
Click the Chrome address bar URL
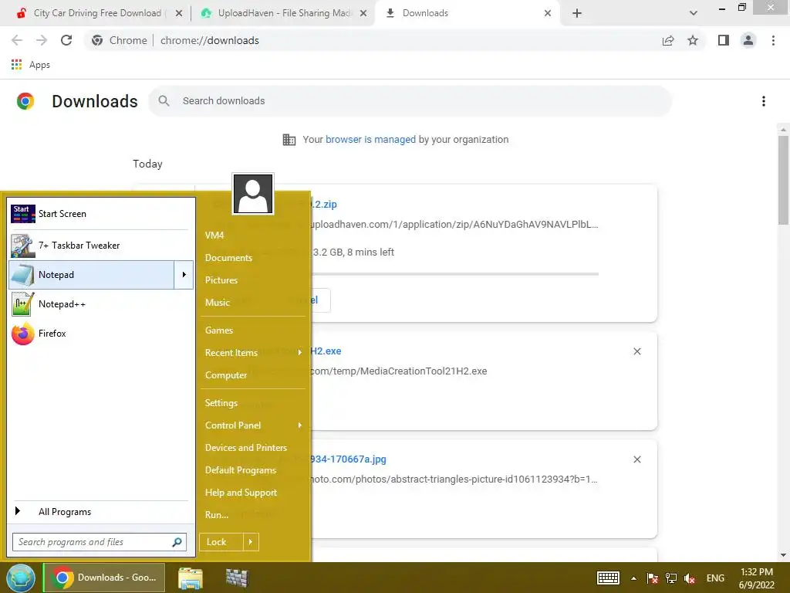210,40
